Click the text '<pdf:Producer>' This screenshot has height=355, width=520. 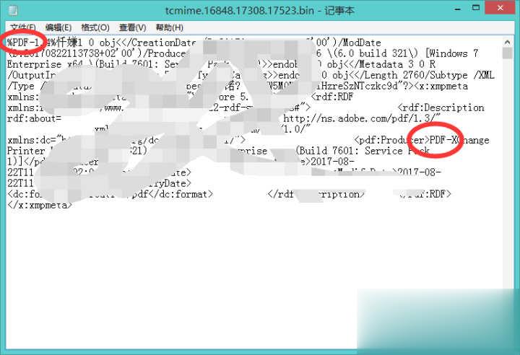[x=391, y=140]
